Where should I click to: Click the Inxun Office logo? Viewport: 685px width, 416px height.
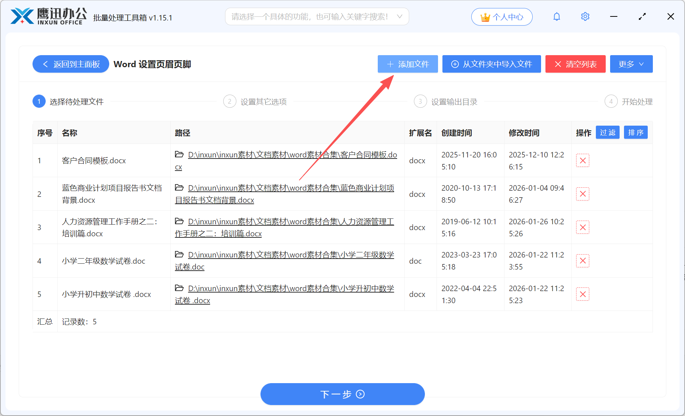(x=49, y=16)
